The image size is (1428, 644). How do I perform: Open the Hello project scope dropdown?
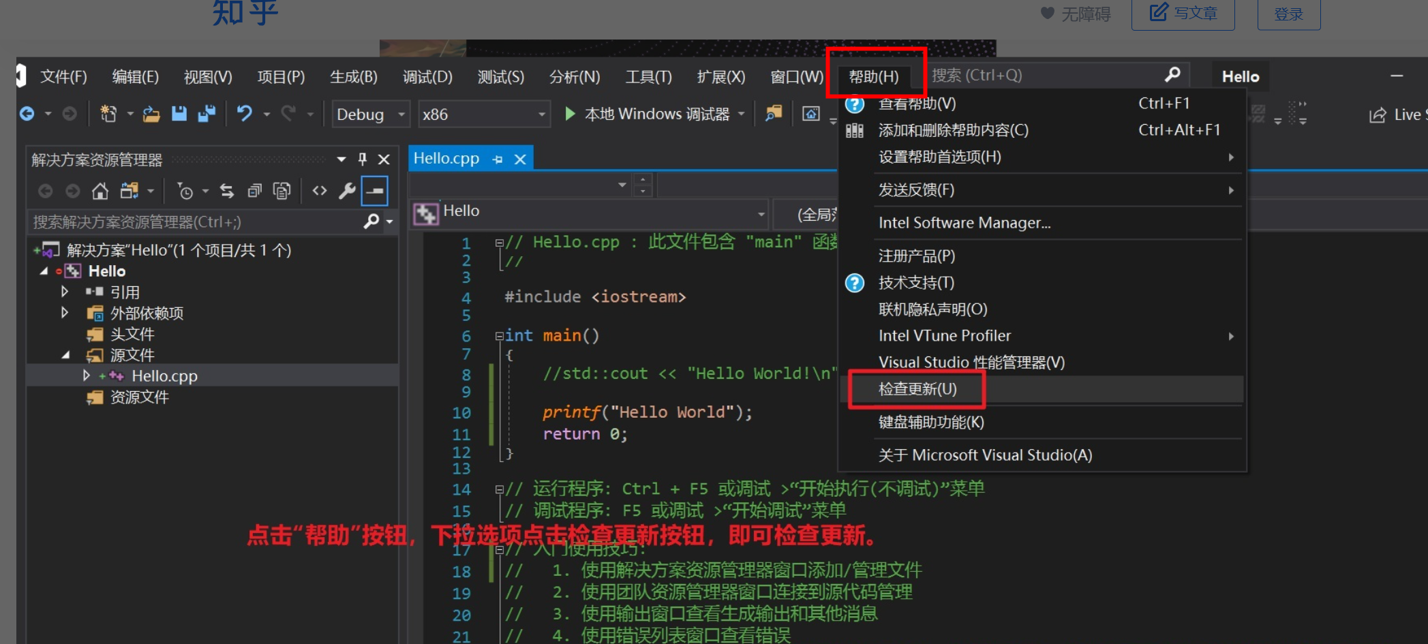click(x=761, y=214)
